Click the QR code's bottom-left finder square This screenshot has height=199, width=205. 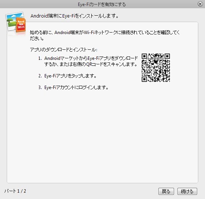[x=144, y=79]
